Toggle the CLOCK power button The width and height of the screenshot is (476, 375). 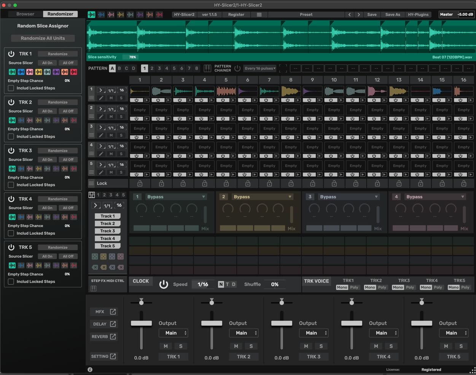164,284
